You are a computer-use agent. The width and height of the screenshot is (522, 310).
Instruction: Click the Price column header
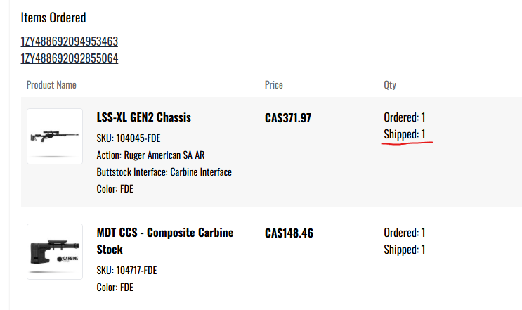pyautogui.click(x=273, y=85)
